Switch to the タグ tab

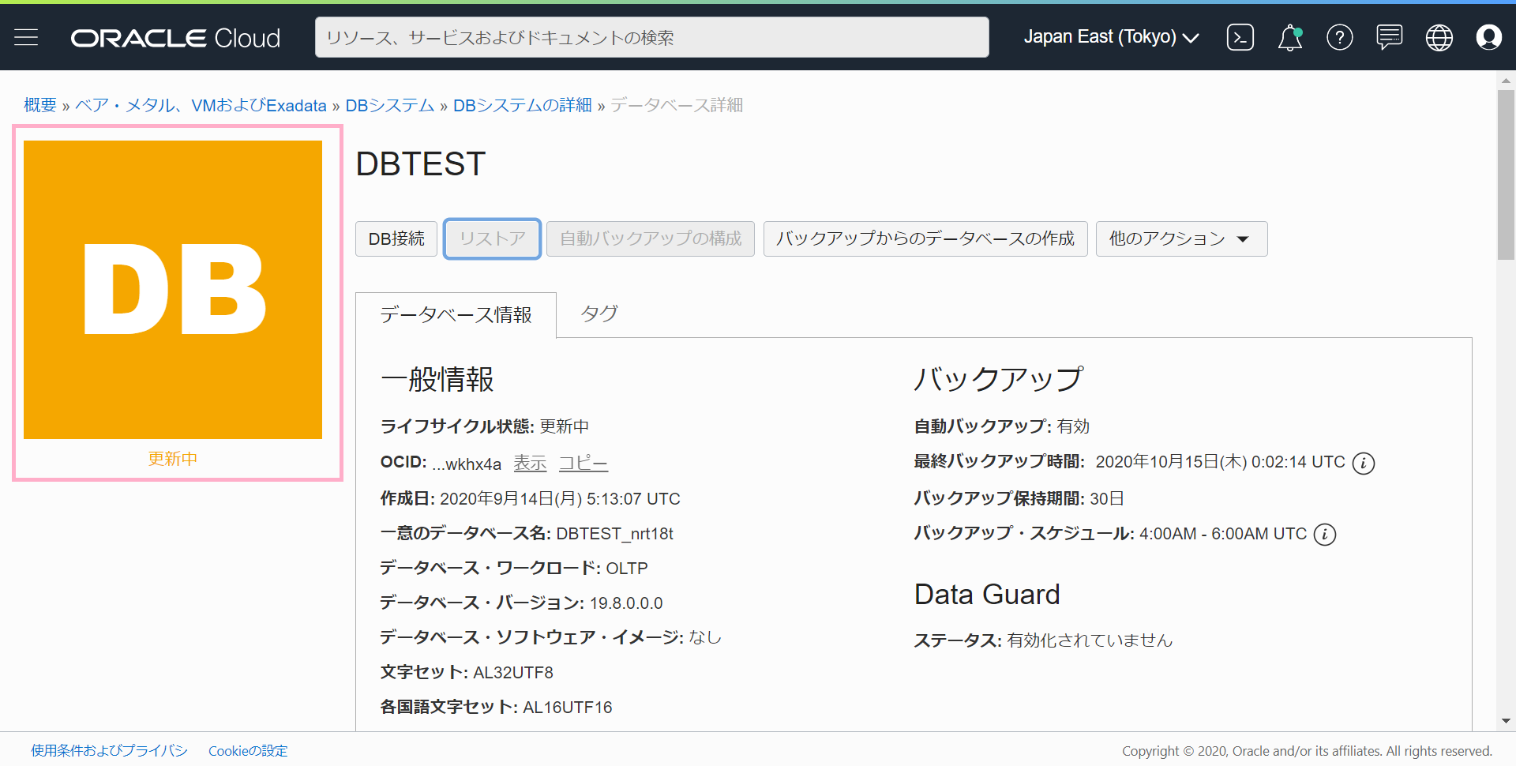tap(599, 314)
